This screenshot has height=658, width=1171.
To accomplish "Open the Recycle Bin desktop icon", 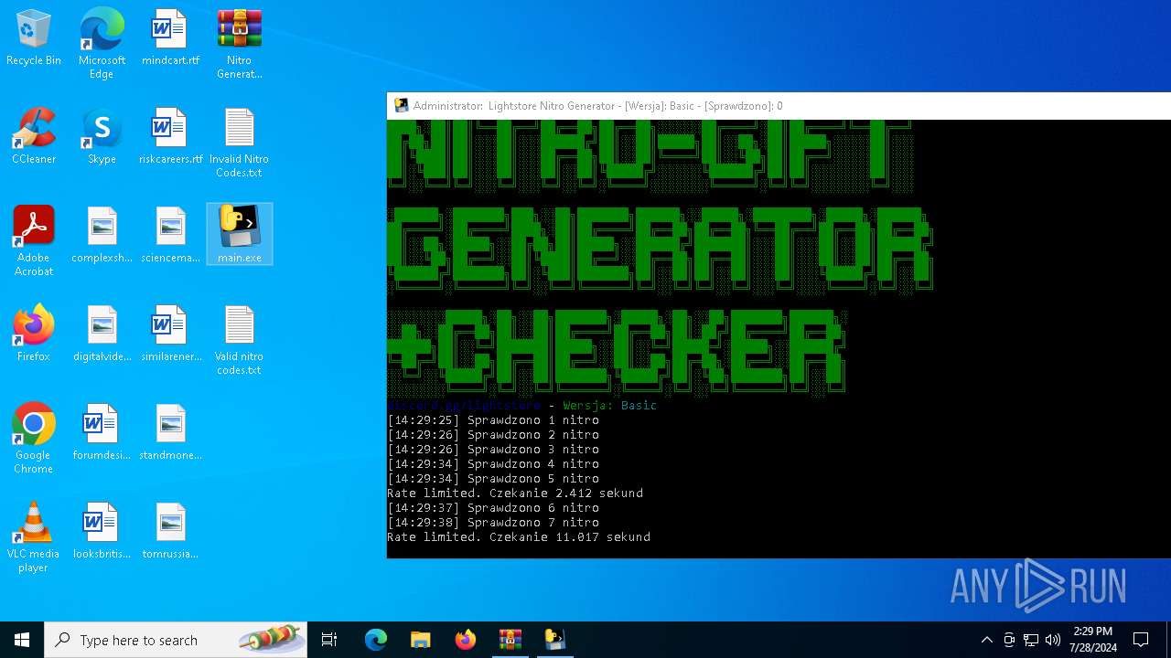I will tap(34, 37).
